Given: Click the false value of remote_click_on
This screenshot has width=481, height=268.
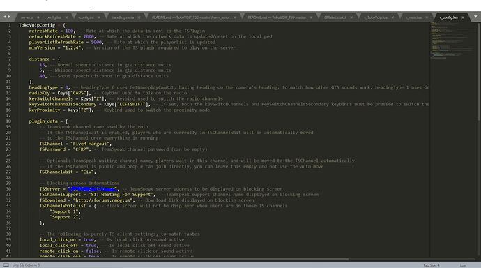Looking at the screenshot, I should coord(92,251).
